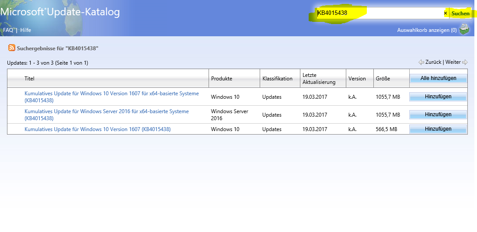Click the Zurück left arrow icon
477x232 pixels.
(x=421, y=62)
